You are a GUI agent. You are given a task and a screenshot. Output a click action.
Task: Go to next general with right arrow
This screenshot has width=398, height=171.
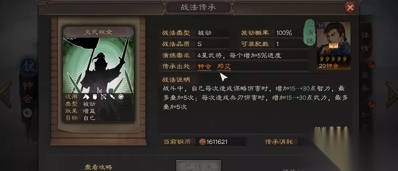(x=392, y=94)
